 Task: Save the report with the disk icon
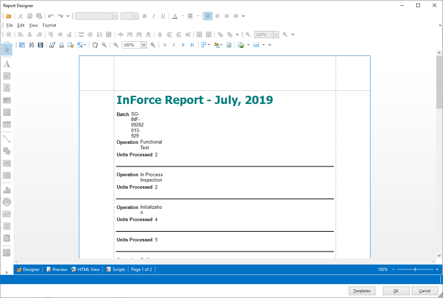click(40, 45)
